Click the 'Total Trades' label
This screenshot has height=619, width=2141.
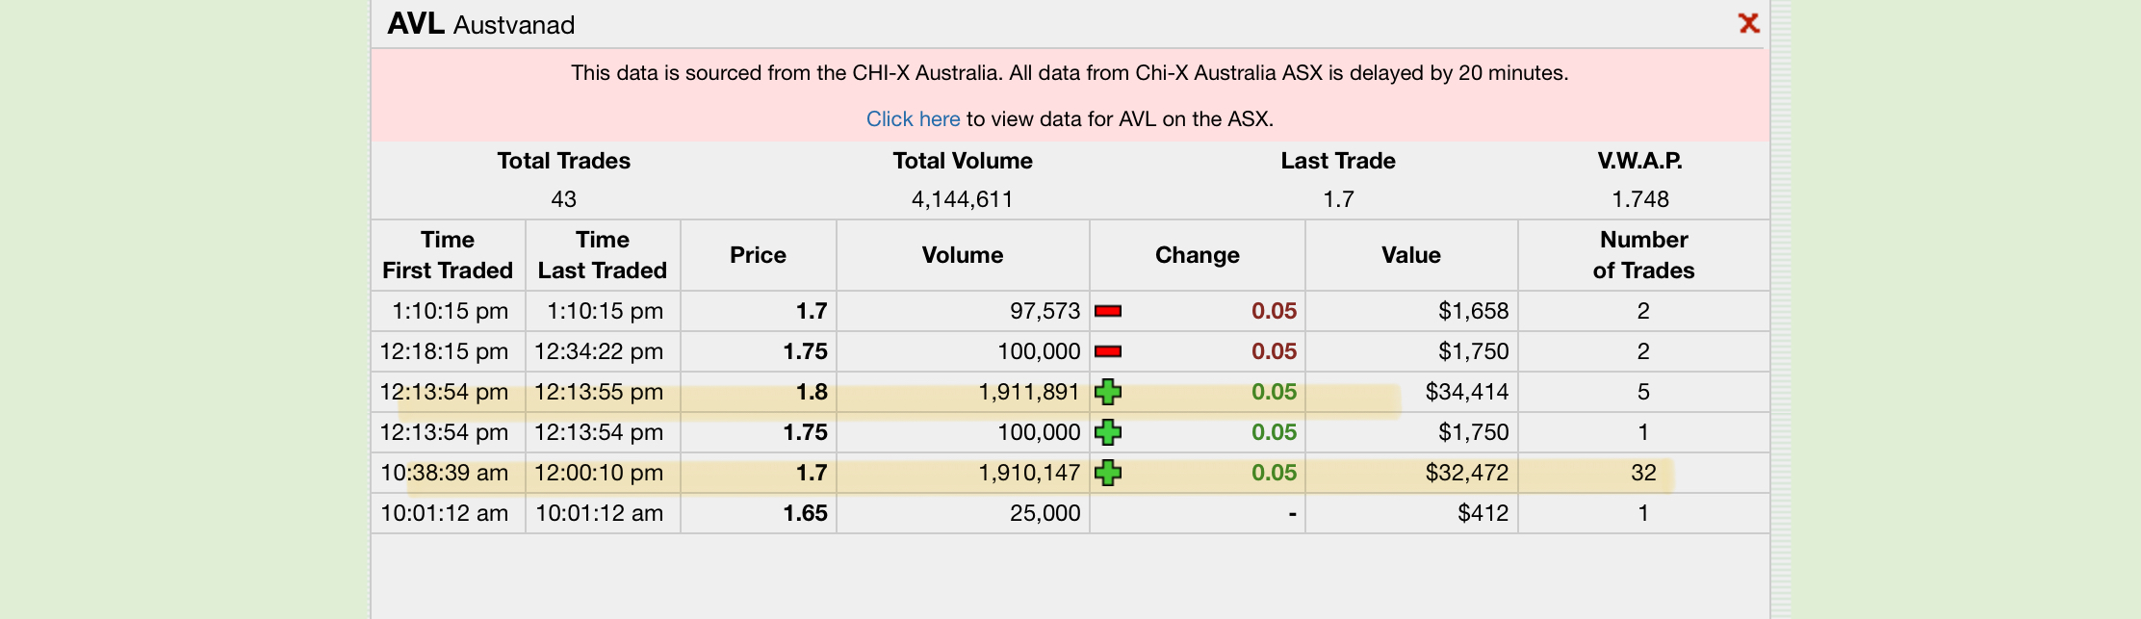(x=564, y=161)
